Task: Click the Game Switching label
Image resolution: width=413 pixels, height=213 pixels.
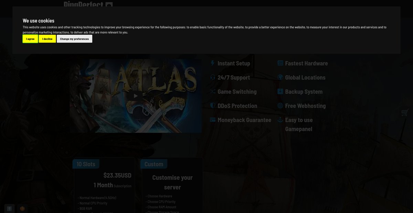Action: (x=237, y=92)
